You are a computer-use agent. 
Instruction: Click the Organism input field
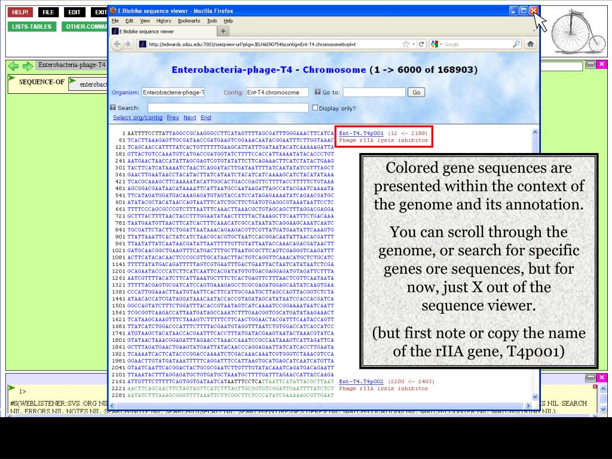[173, 92]
